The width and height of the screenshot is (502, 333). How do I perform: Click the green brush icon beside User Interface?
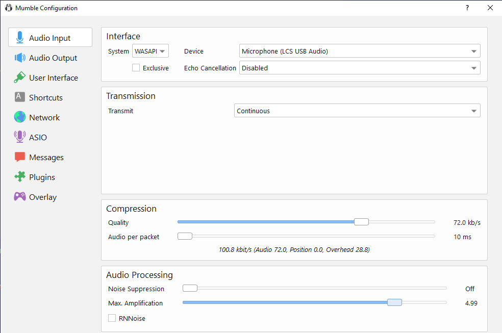(19, 78)
